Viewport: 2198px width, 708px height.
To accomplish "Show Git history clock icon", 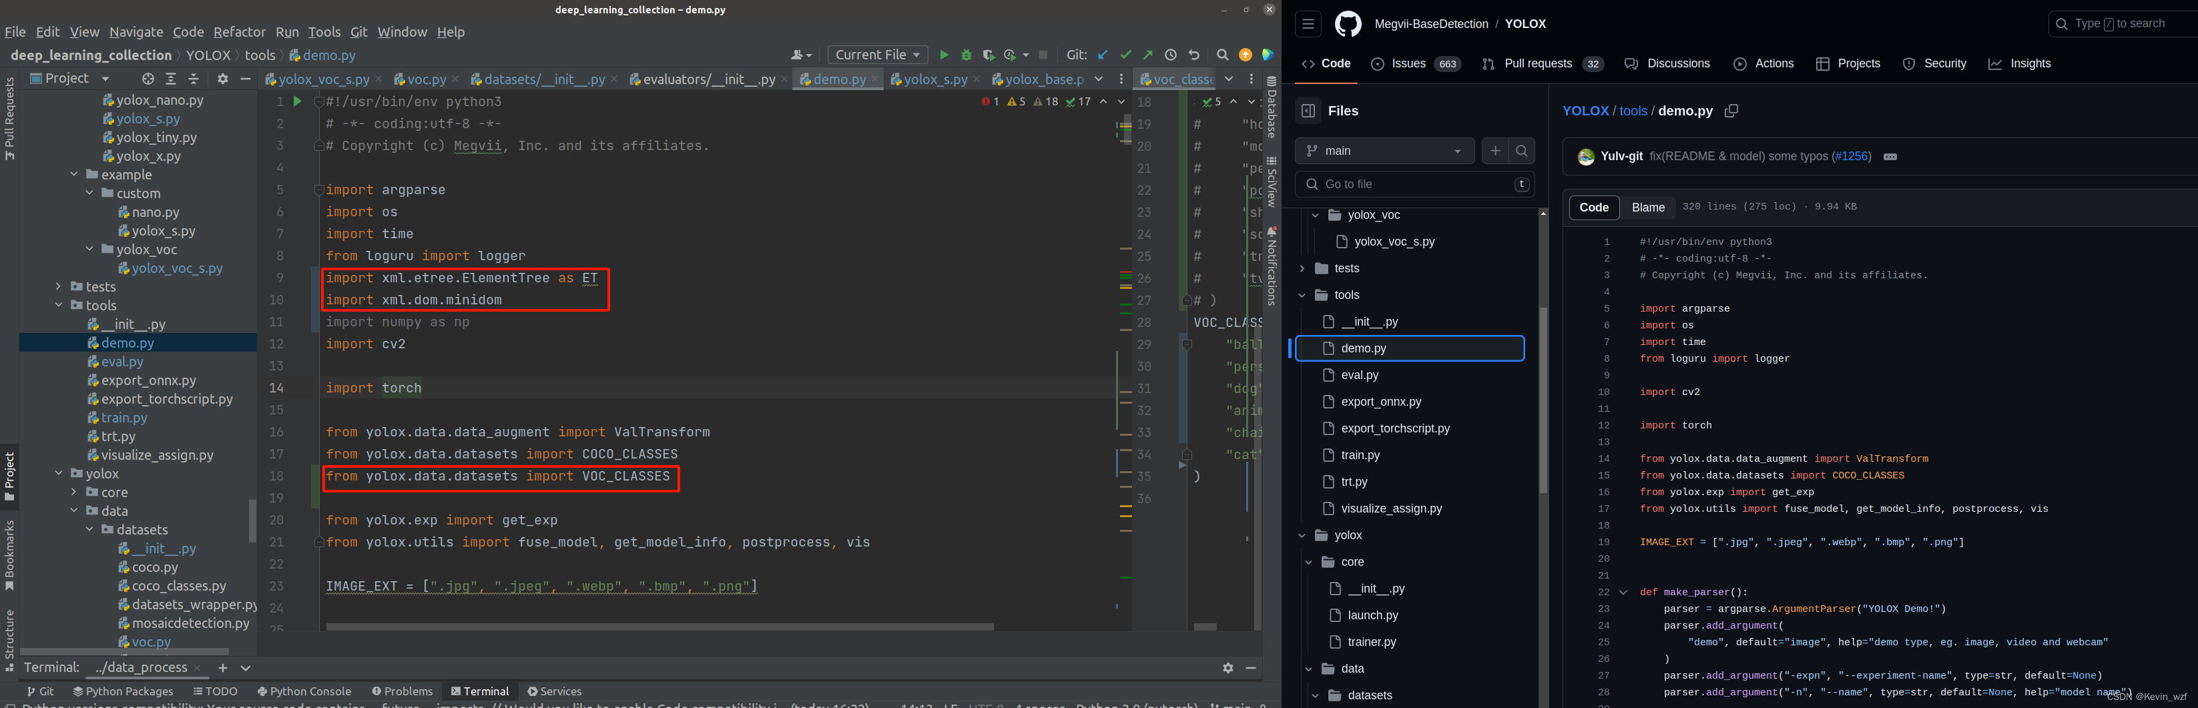I will 1171,55.
